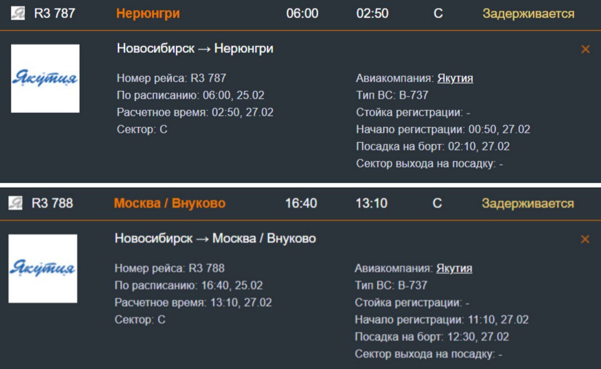Click the Задерживается status of the Москва / Внуково flight
The height and width of the screenshot is (369, 601).
pos(528,203)
